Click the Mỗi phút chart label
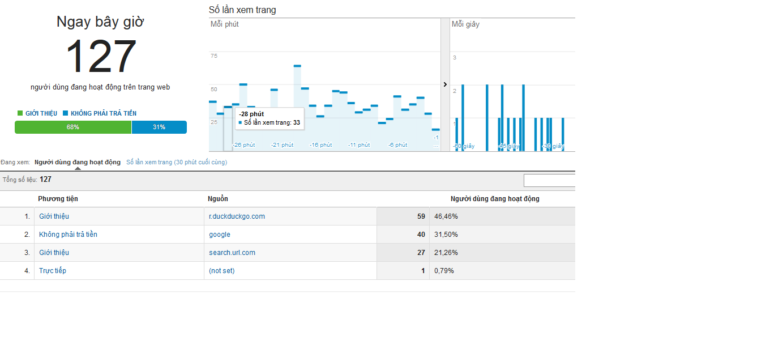Screen dimensions: 770x353 225,24
